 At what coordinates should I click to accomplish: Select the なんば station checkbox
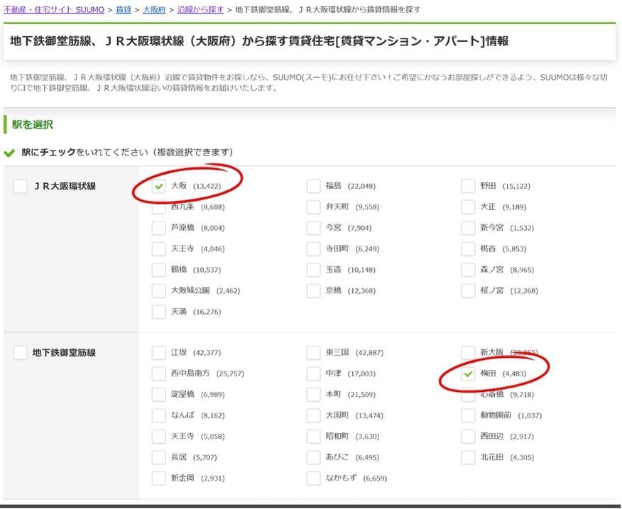pyautogui.click(x=159, y=415)
